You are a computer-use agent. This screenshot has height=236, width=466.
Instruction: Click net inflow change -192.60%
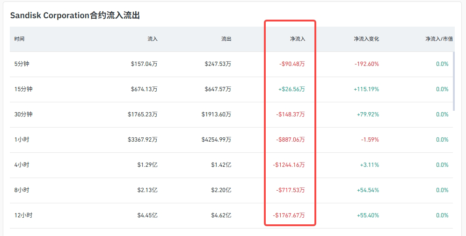click(x=367, y=64)
